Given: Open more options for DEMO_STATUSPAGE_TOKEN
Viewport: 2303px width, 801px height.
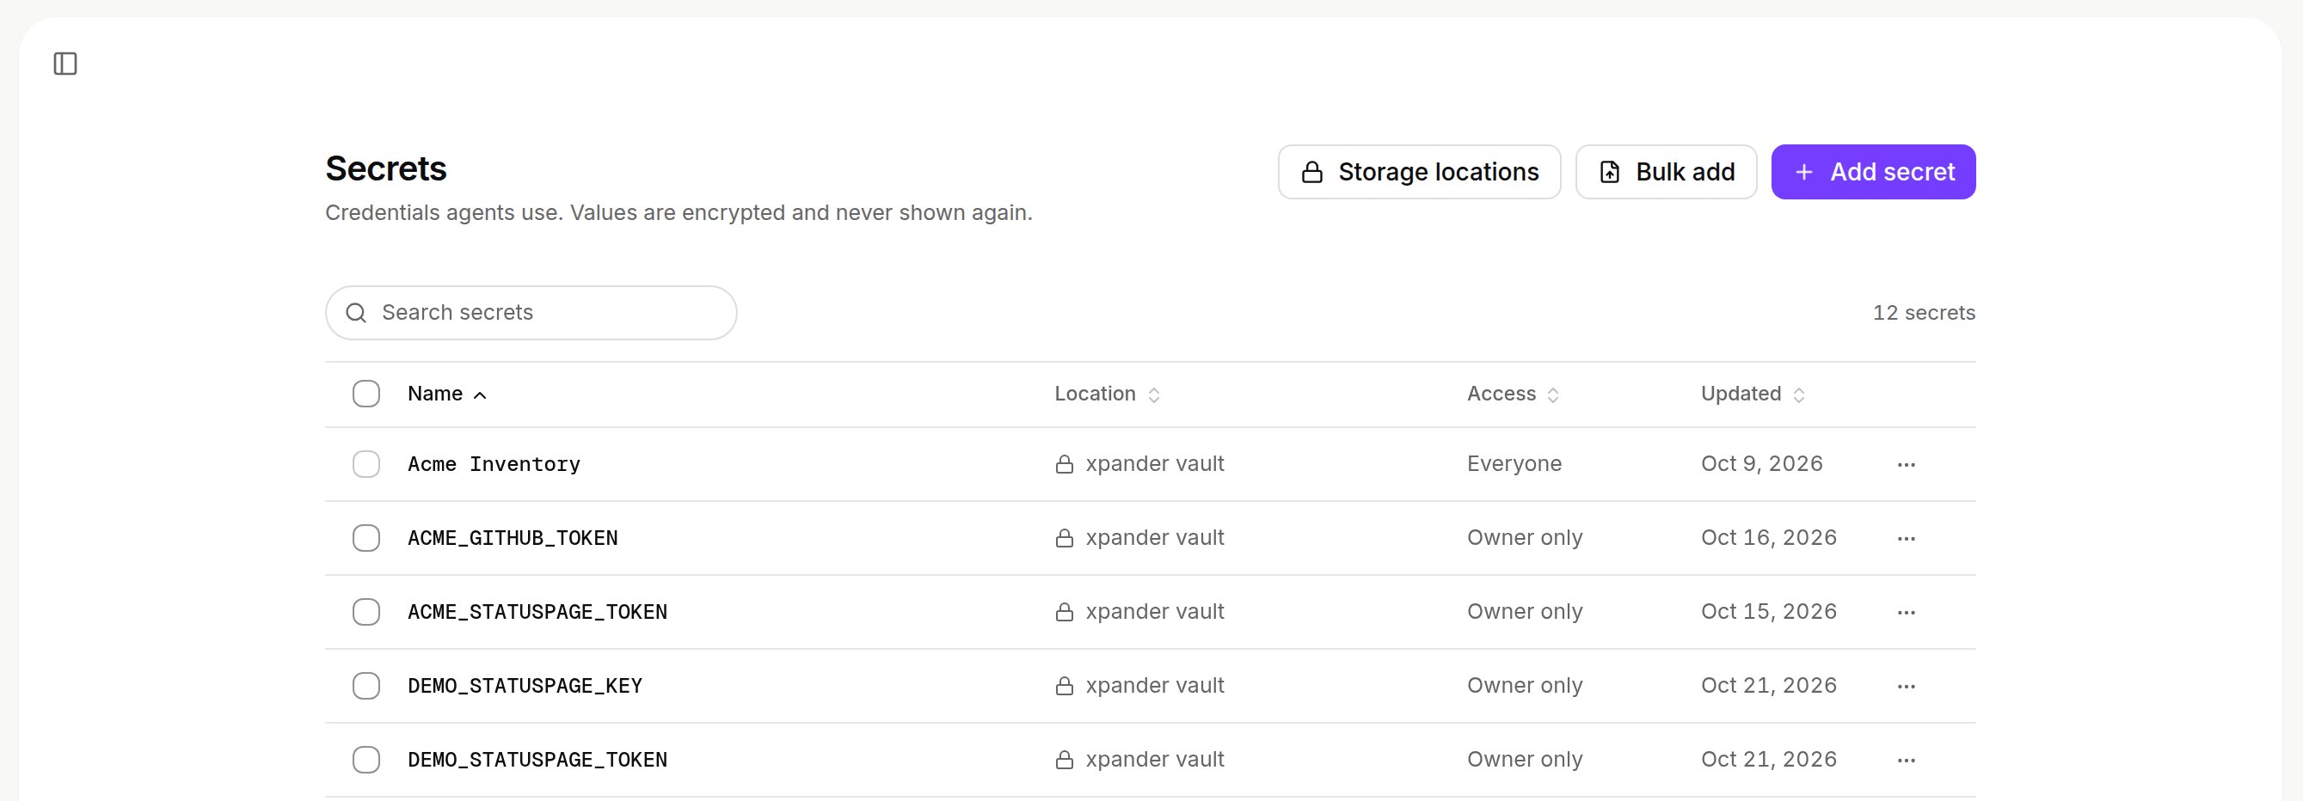Looking at the screenshot, I should tap(1906, 760).
